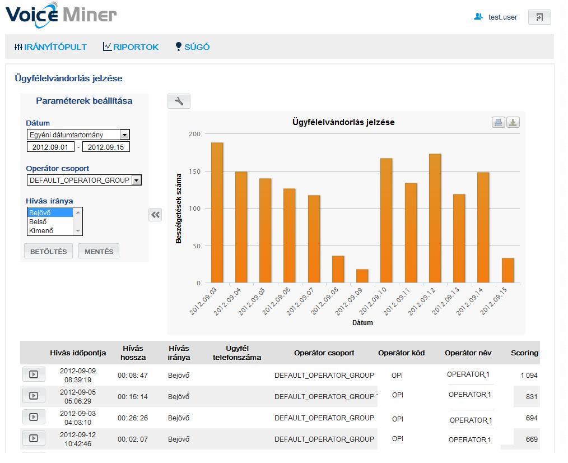Click end date field 2012.09.15
The image size is (568, 463).
106,147
